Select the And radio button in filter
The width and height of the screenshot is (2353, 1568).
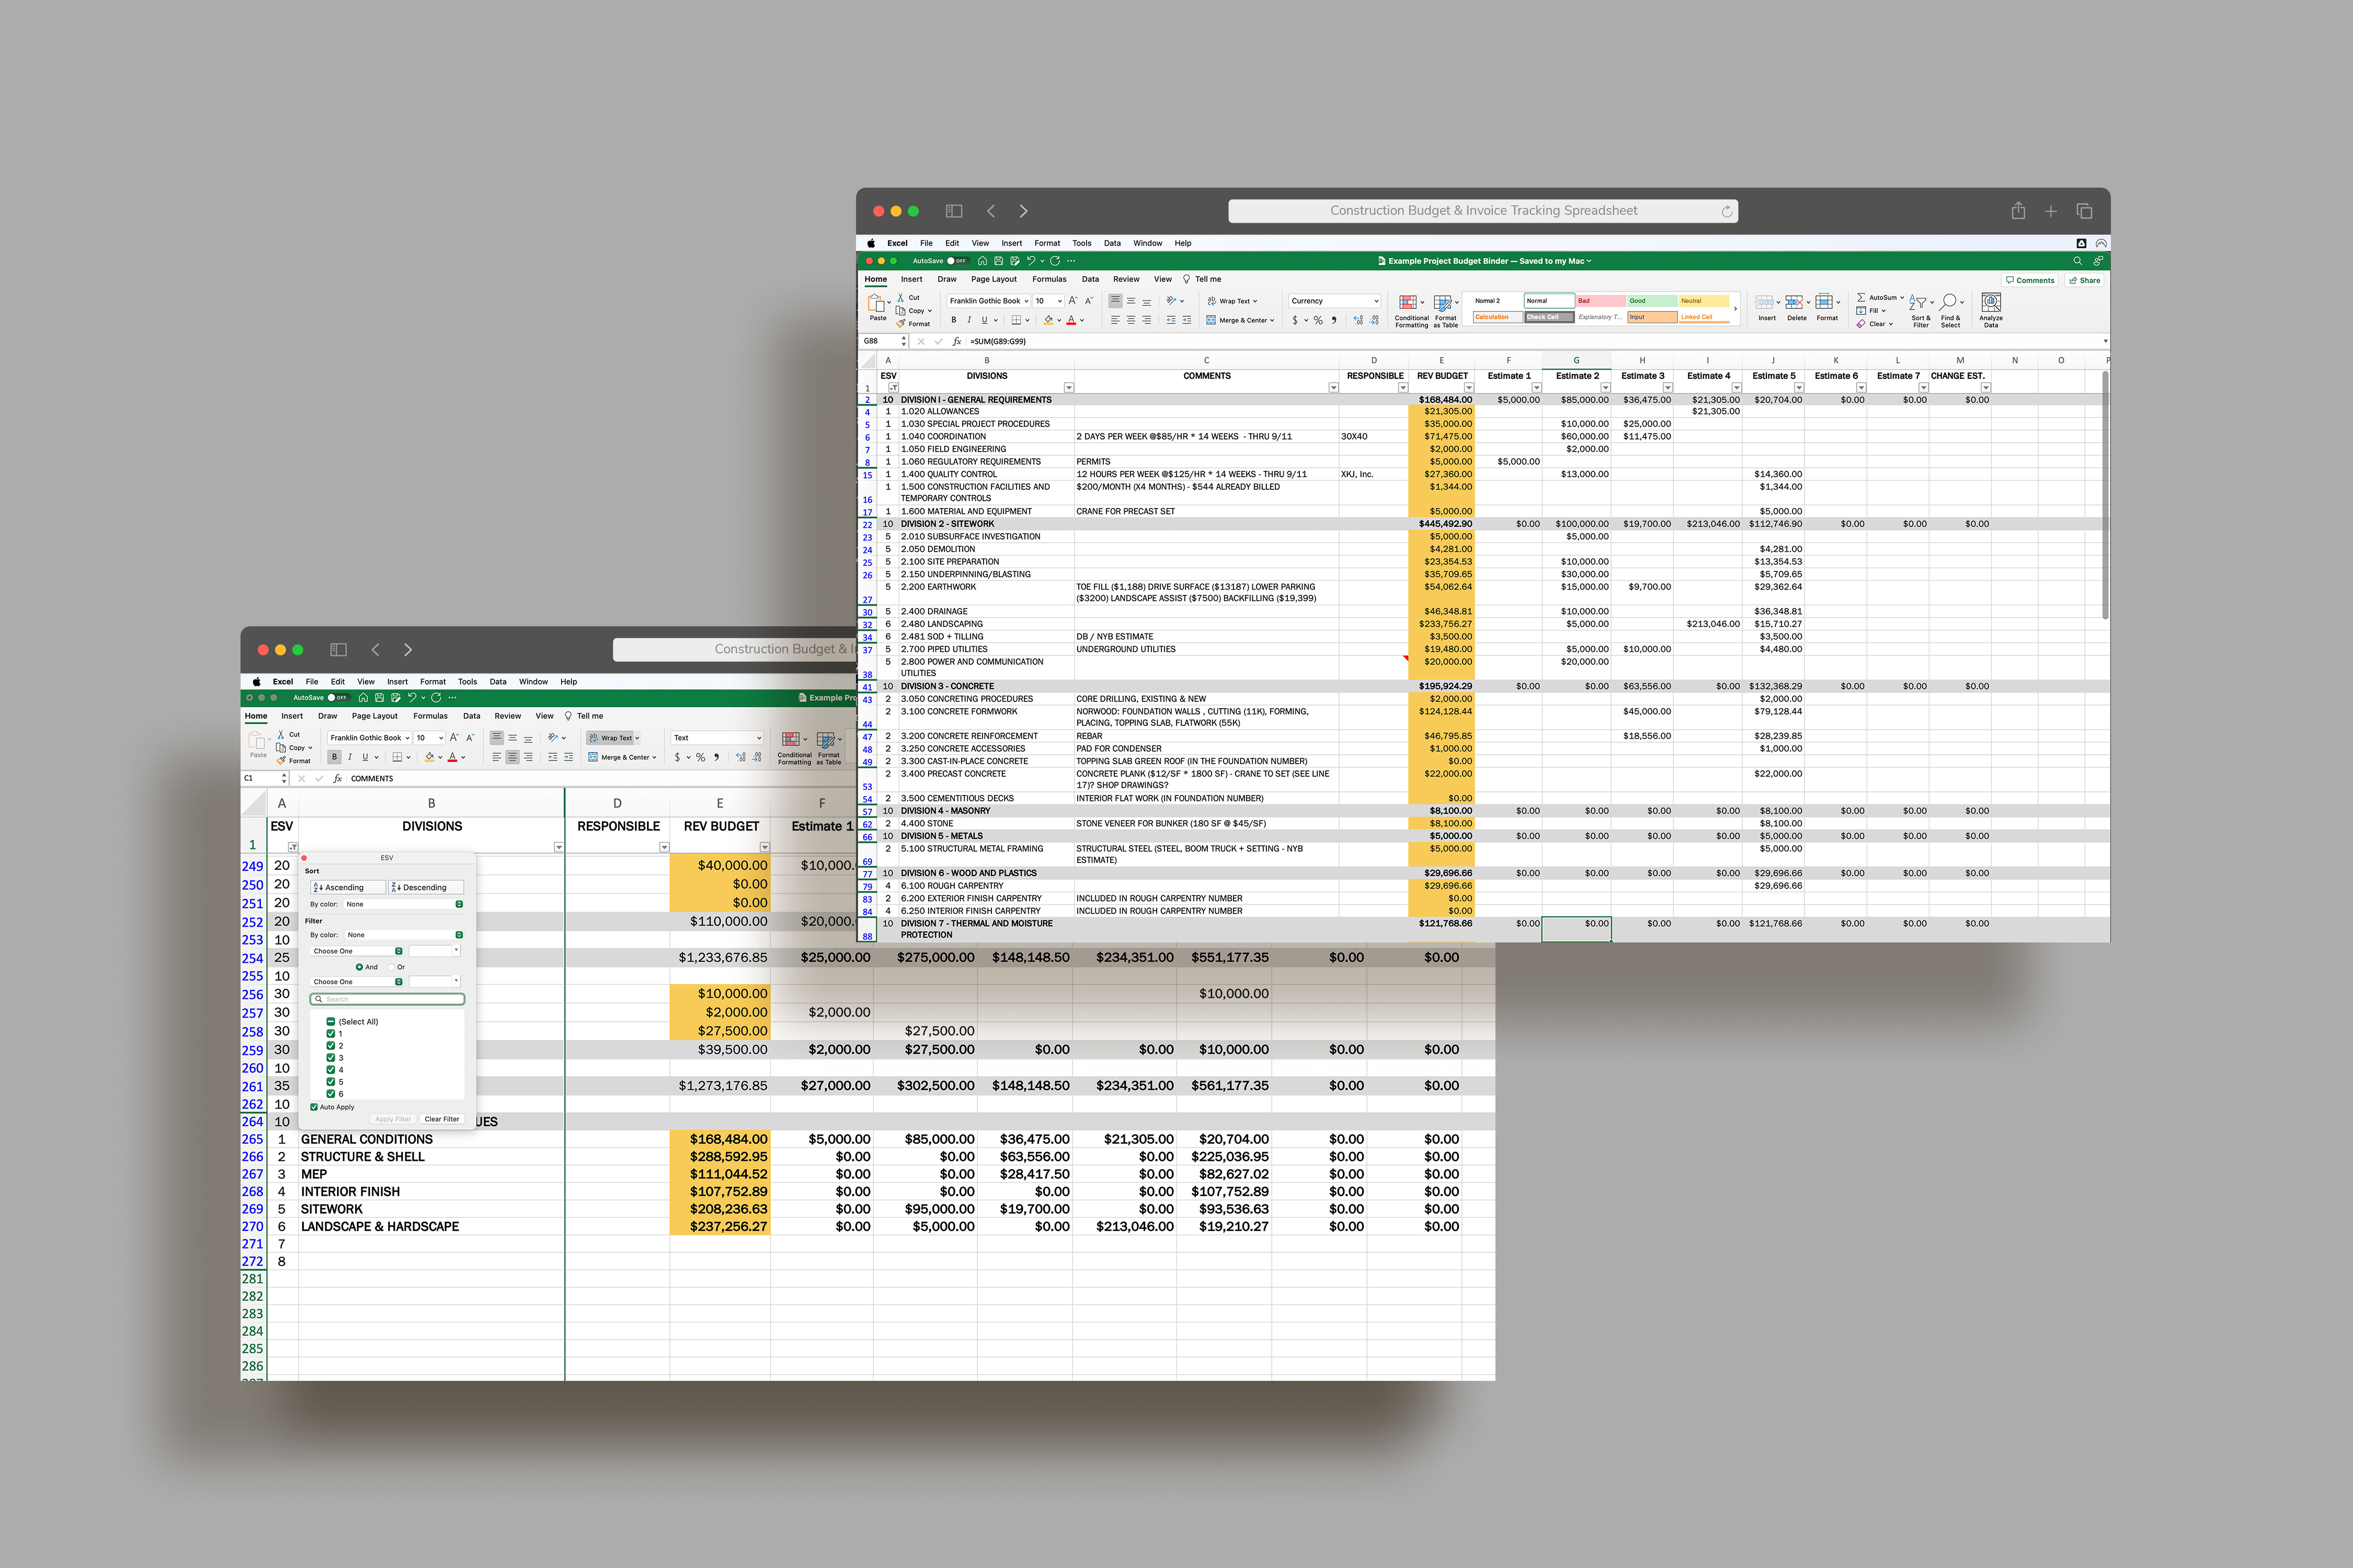click(359, 967)
